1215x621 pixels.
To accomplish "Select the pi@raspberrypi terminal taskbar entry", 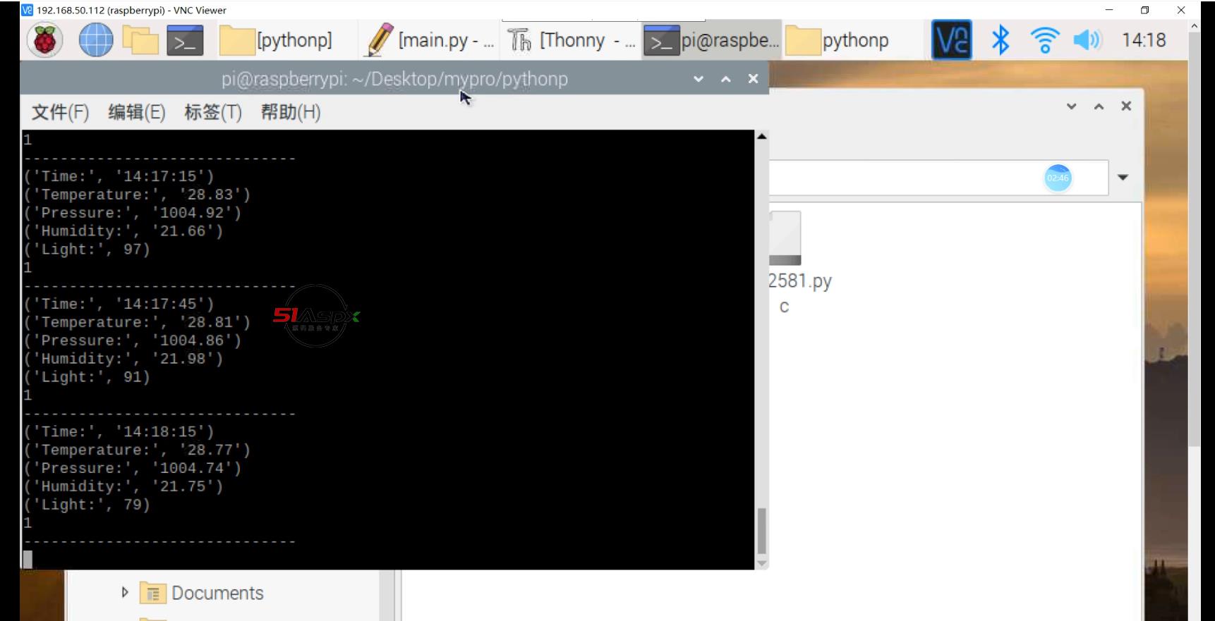I will pyautogui.click(x=712, y=40).
